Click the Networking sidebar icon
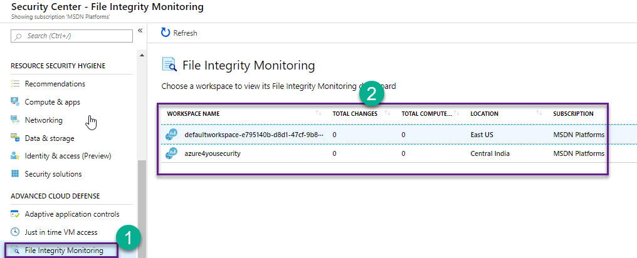This screenshot has height=258, width=637. click(x=15, y=120)
